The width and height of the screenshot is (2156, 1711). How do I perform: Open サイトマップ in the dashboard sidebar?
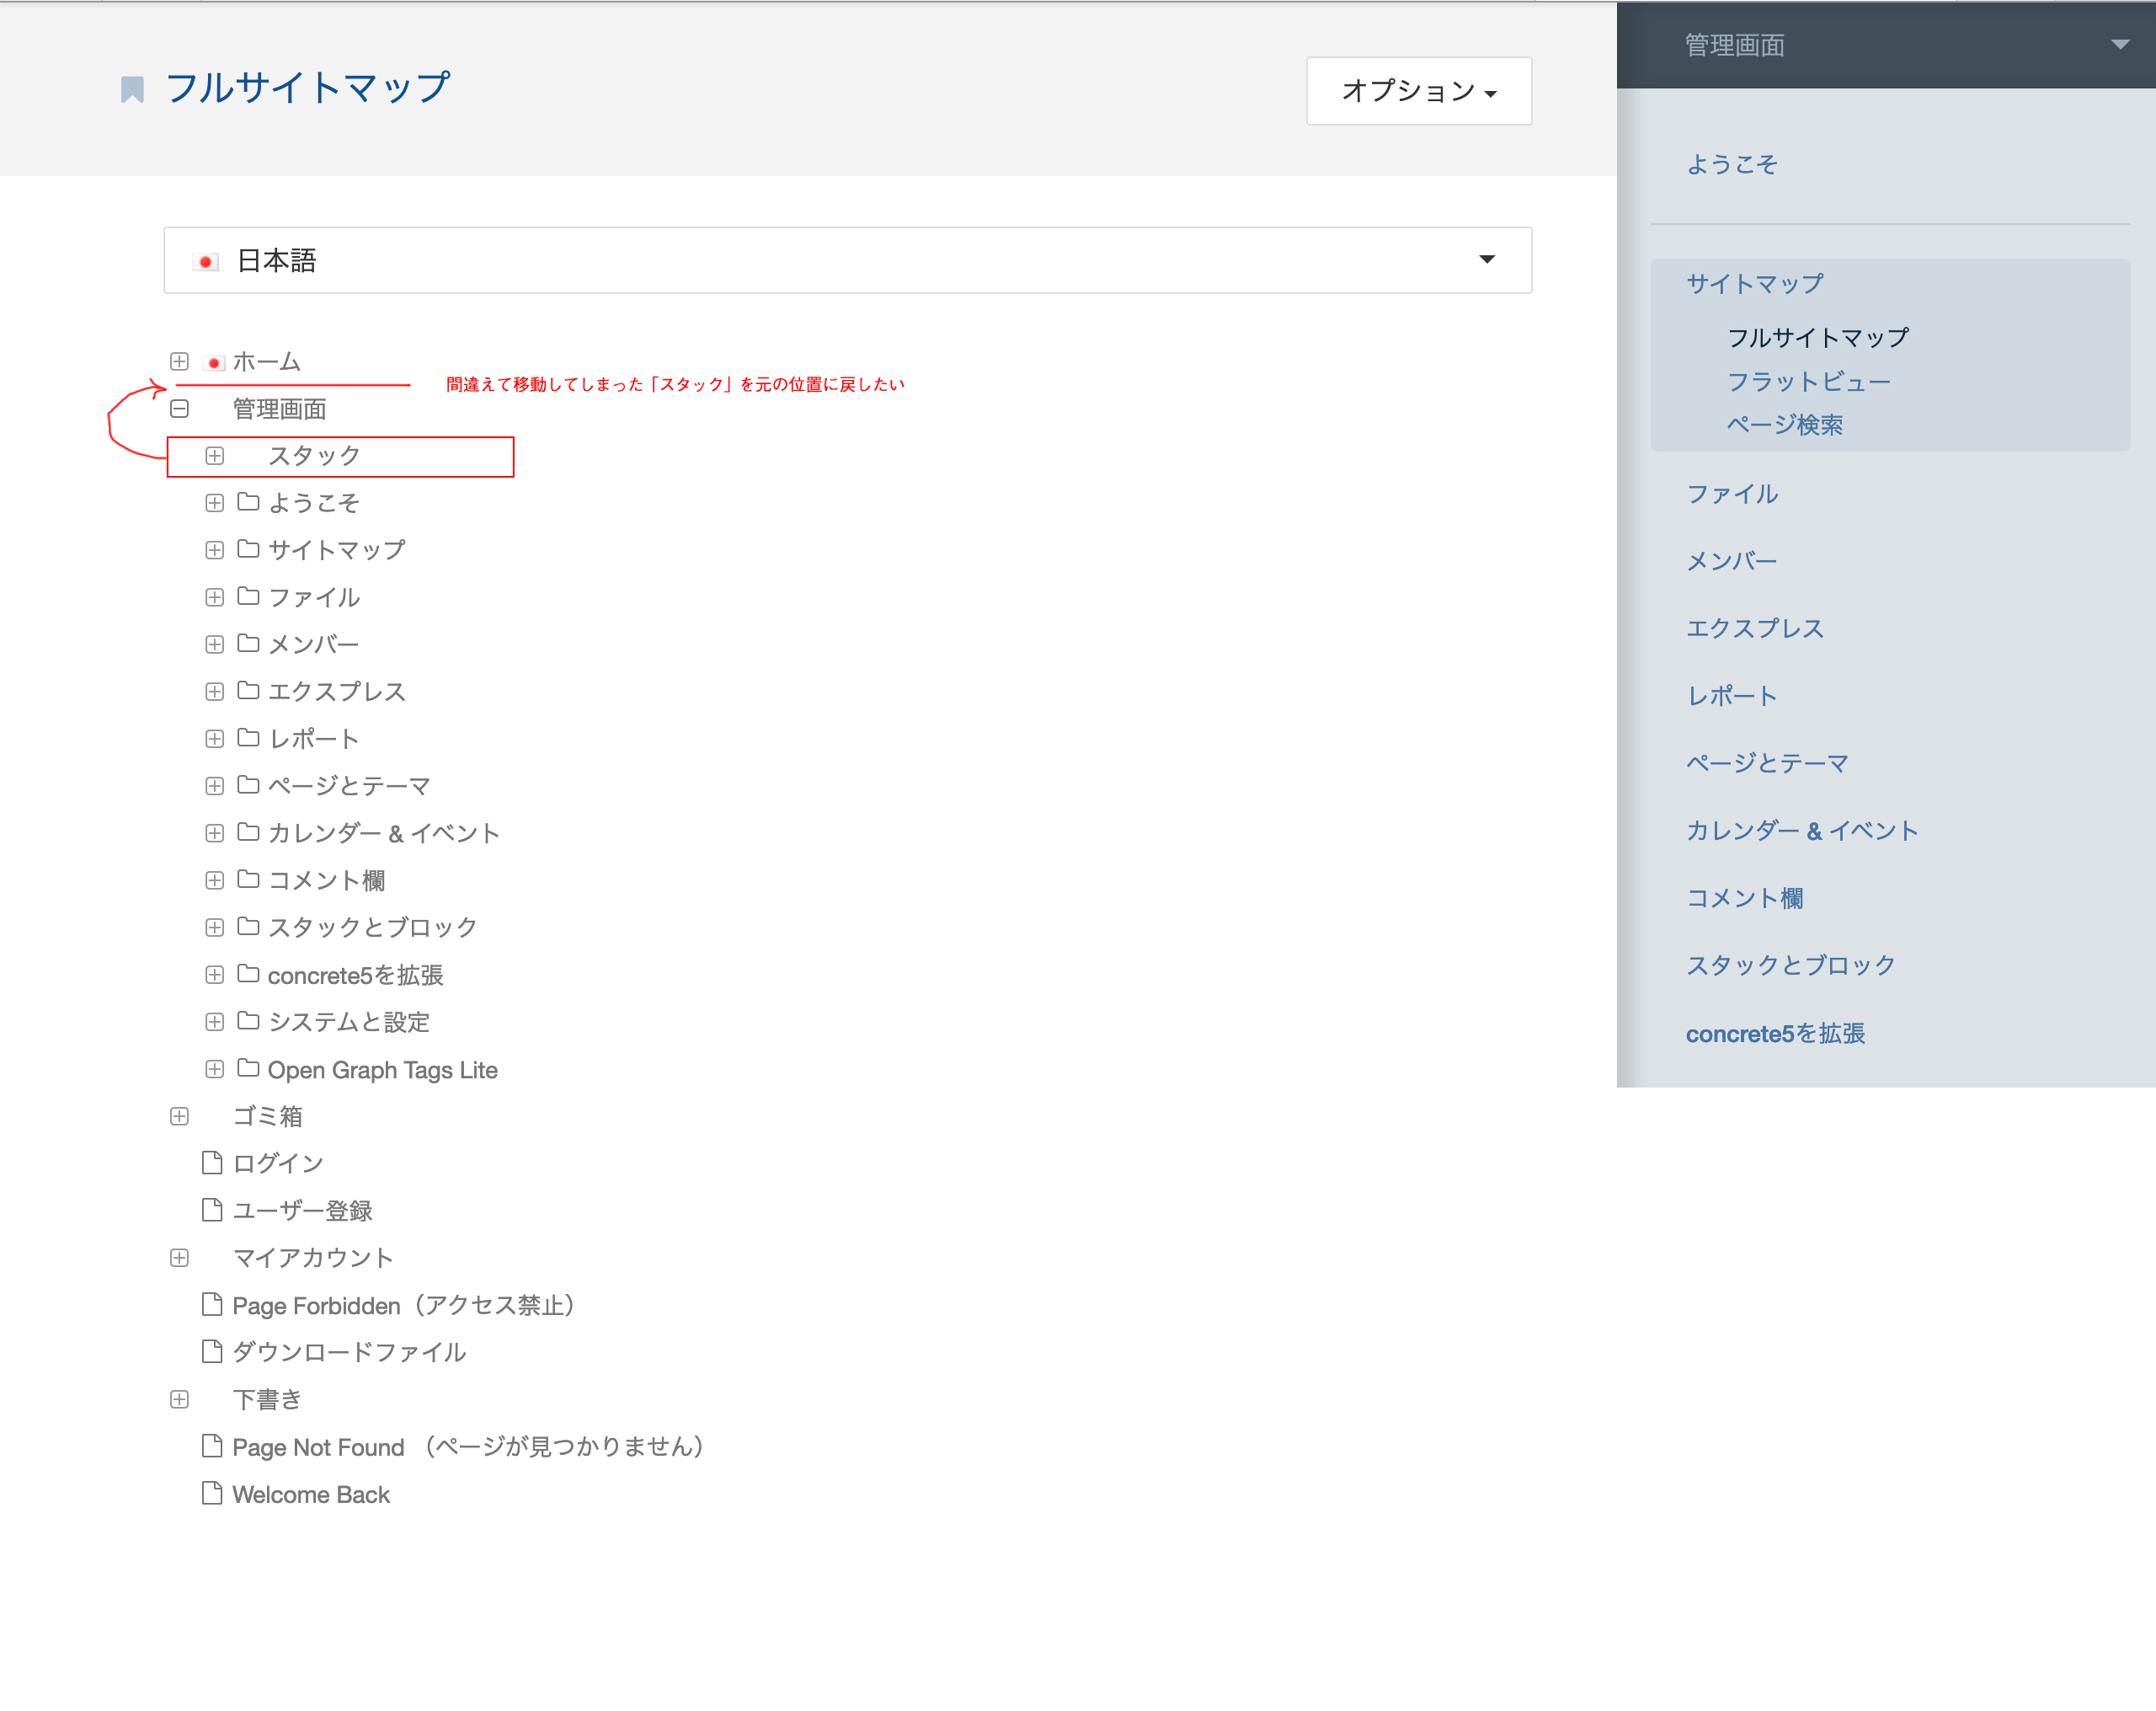[1755, 284]
